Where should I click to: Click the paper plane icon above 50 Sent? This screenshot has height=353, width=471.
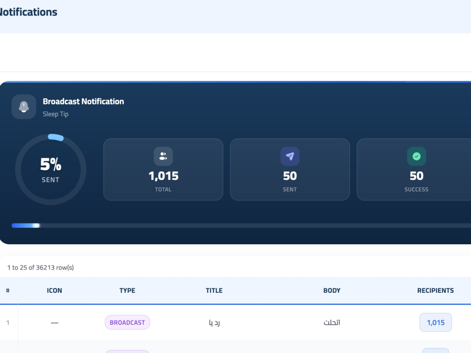290,156
